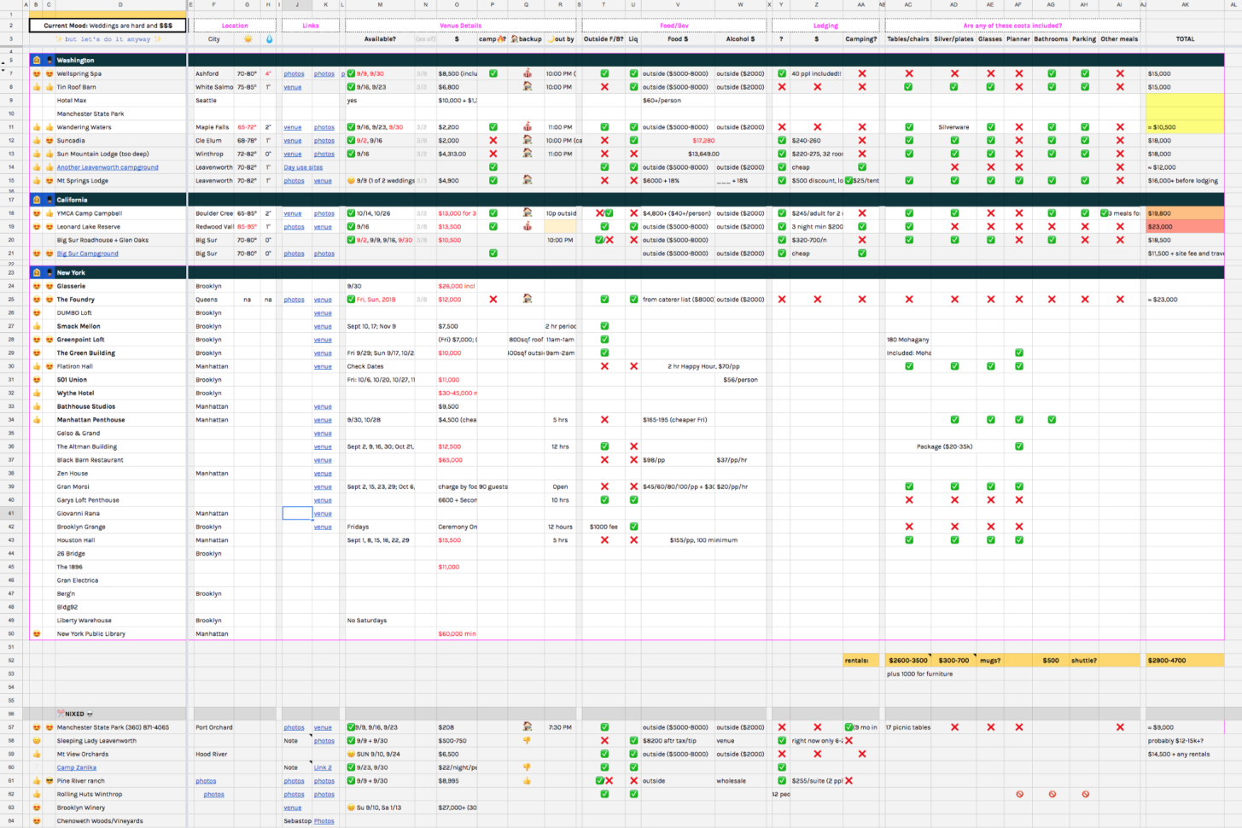Click the sun icon in the Location header
Viewport: 1242px width, 828px height.
point(248,39)
